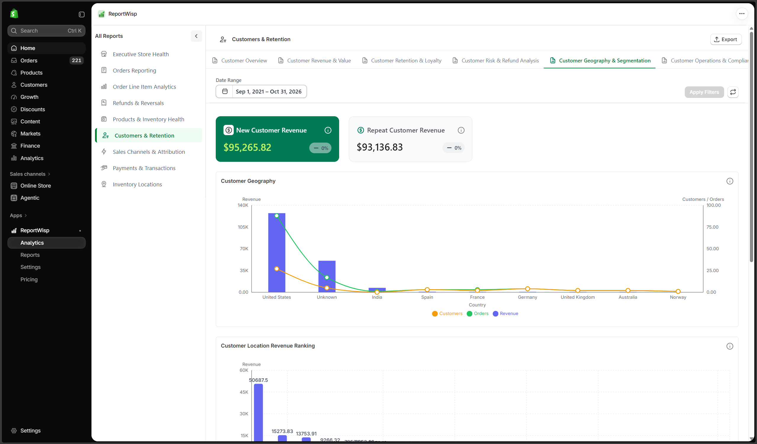This screenshot has height=444, width=757.
Task: Toggle the admin sidebar collapse icon
Action: click(x=81, y=14)
